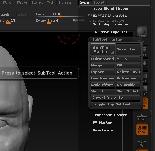Toggle the orange Persp icon
The height and width of the screenshot is (151, 155).
(x=145, y=103)
